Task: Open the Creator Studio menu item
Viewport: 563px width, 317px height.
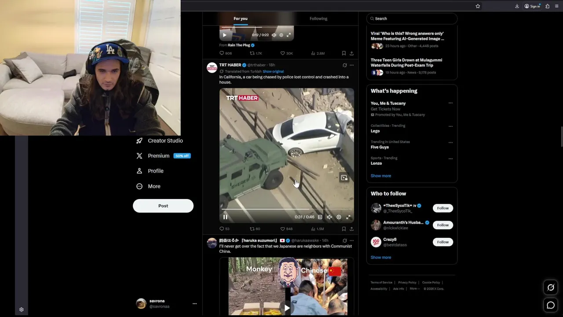Action: tap(160, 141)
